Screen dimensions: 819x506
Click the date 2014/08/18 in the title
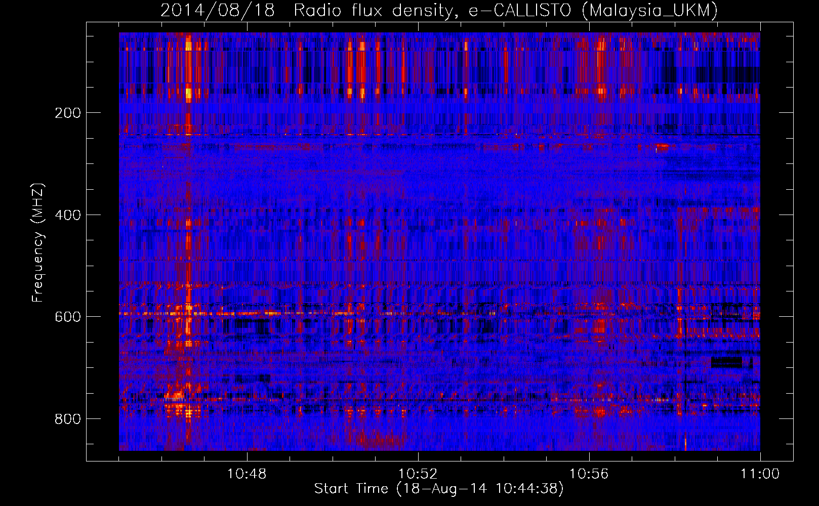coord(218,10)
